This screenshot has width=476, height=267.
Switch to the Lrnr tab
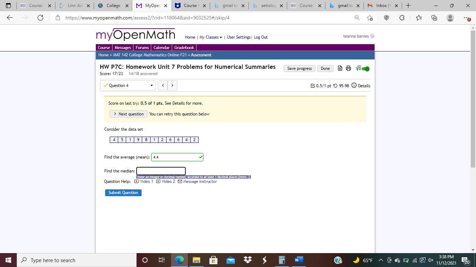click(x=74, y=6)
